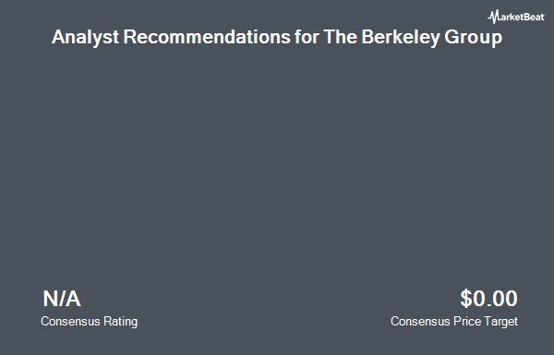Viewport: 554px width, 355px height.
Task: Select the word "for" in the chart title
Action: click(307, 37)
